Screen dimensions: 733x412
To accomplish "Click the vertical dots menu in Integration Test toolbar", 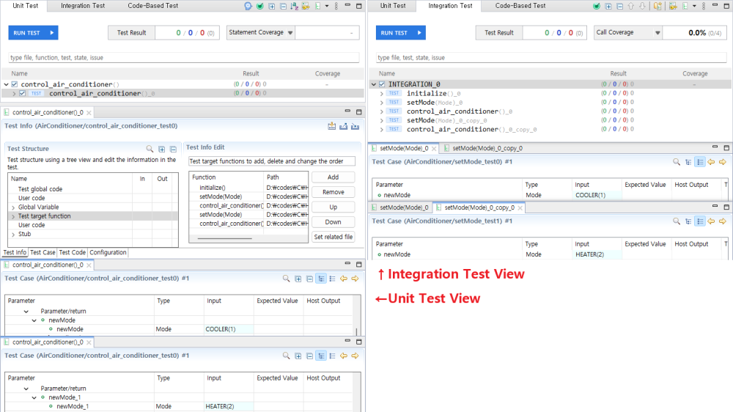I will pos(704,6).
